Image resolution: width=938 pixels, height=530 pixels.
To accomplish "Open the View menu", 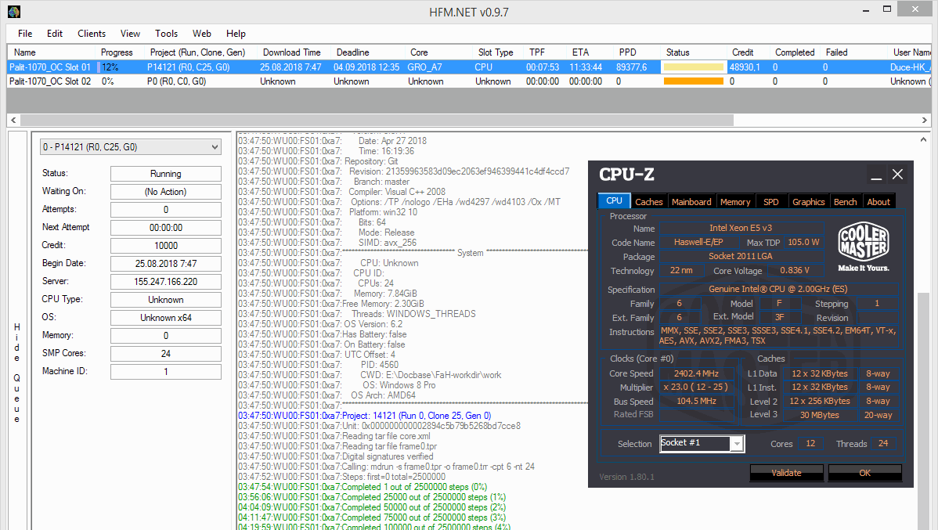I will [130, 34].
